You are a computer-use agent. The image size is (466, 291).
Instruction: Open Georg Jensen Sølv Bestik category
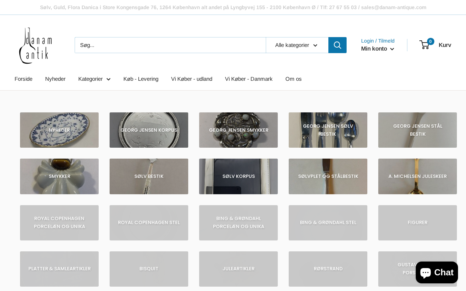click(x=328, y=130)
